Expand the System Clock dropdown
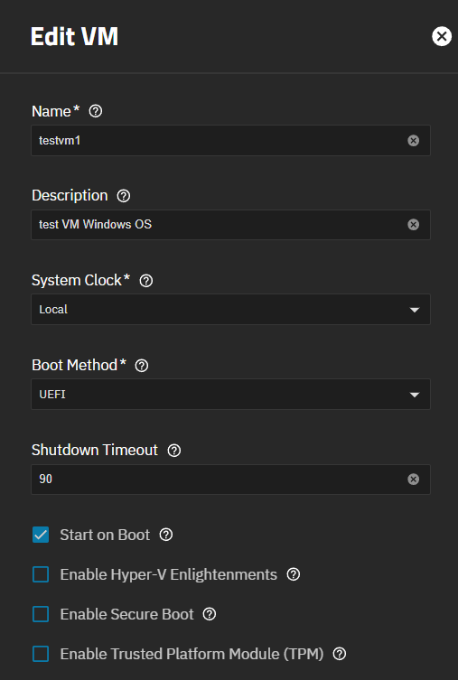The height and width of the screenshot is (680, 458). 230,309
